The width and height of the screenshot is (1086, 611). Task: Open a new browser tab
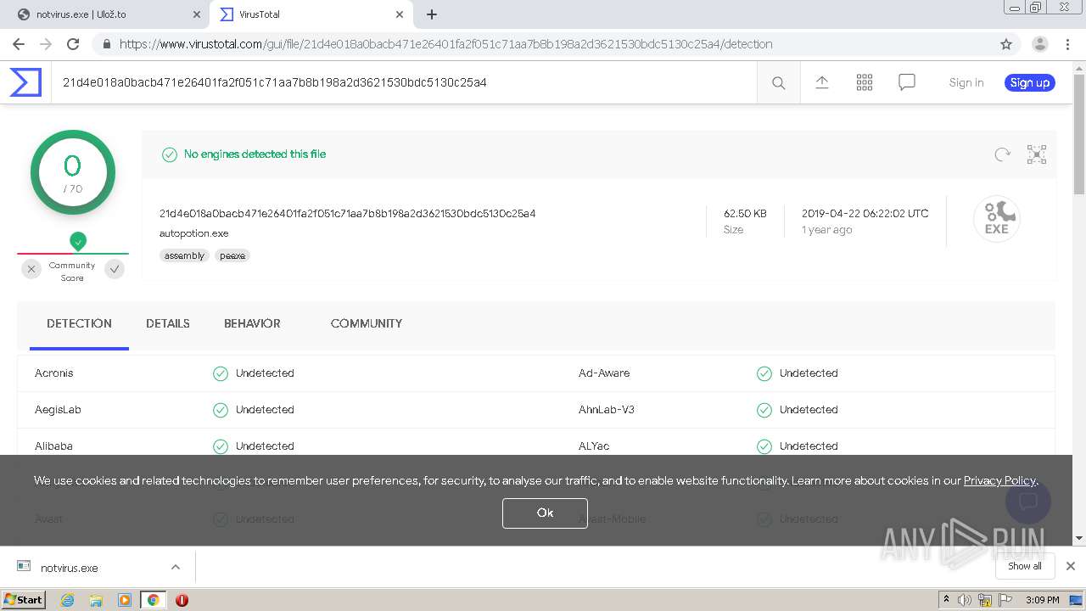click(432, 14)
